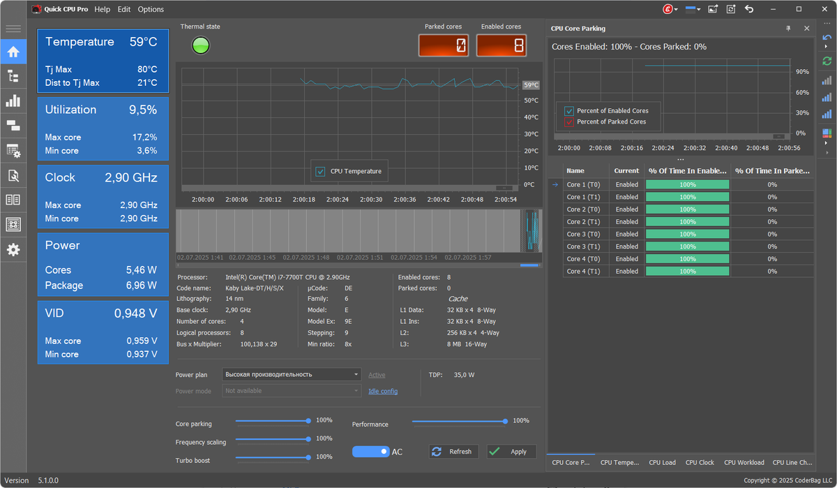Open the stacked blocks sidebar icon
837x488 pixels.
pos(13,126)
